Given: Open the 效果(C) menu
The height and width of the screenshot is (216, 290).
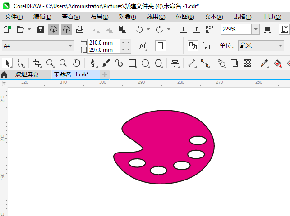Looking at the screenshot, I should [x=156, y=17].
